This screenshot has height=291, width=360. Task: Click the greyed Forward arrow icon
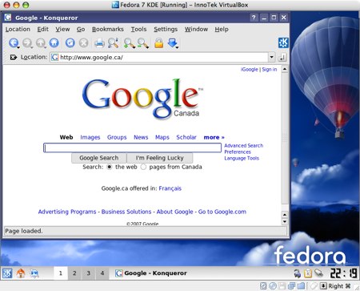27,42
